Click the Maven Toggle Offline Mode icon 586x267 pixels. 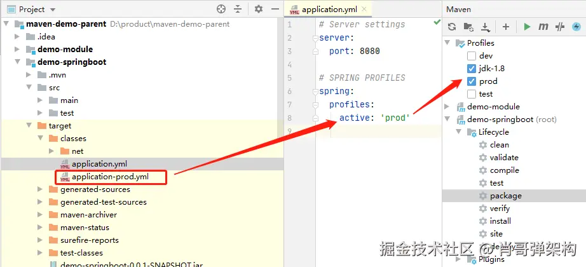click(x=576, y=27)
